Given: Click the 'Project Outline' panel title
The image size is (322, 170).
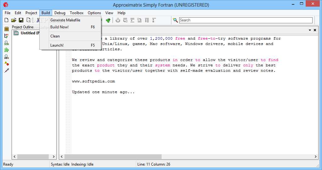Looking at the screenshot, I should [23, 27].
